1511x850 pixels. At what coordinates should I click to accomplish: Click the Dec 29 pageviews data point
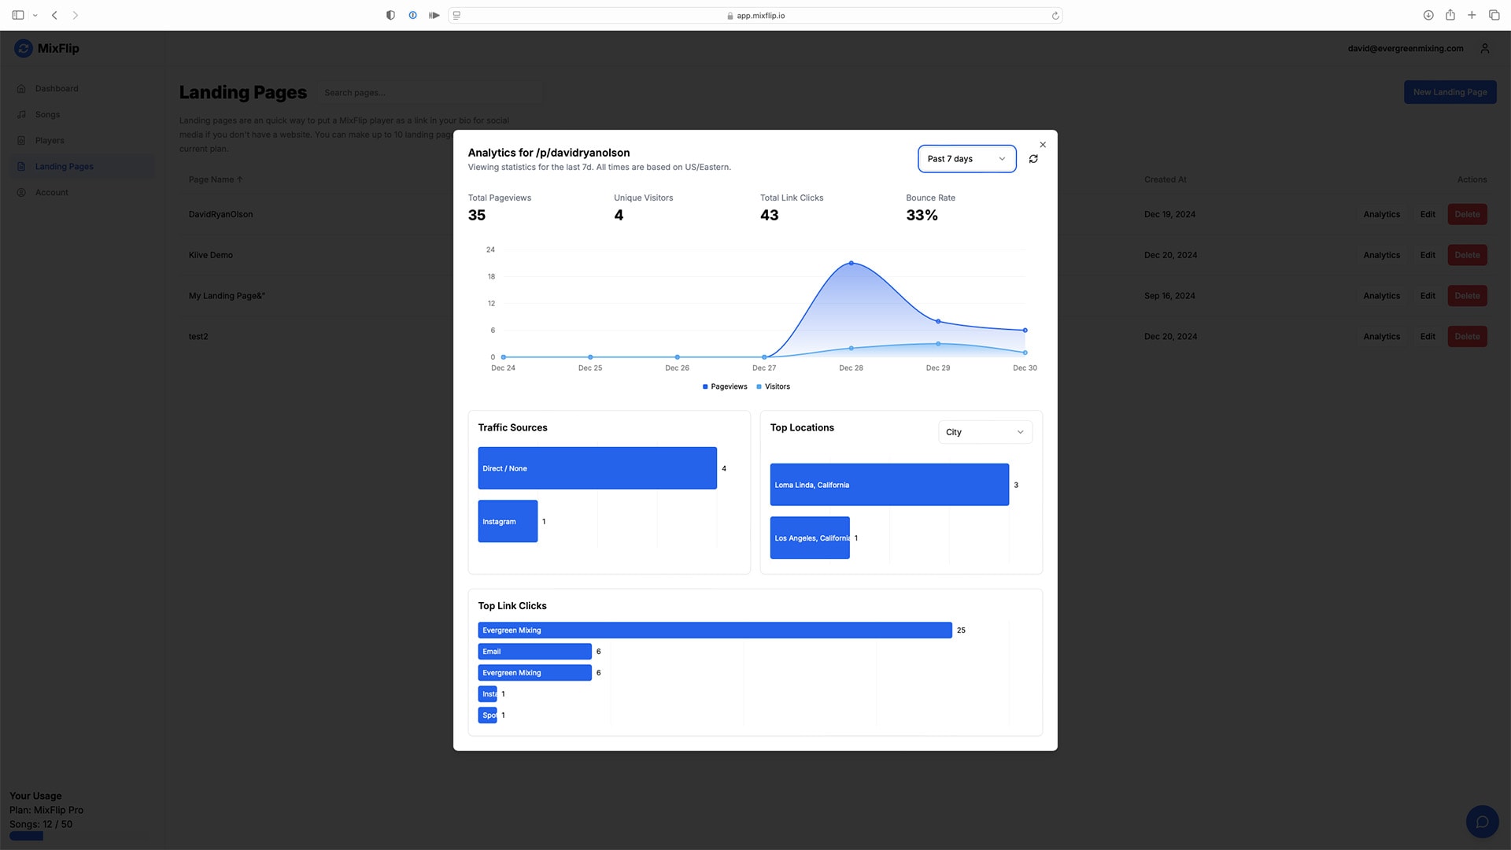click(938, 322)
